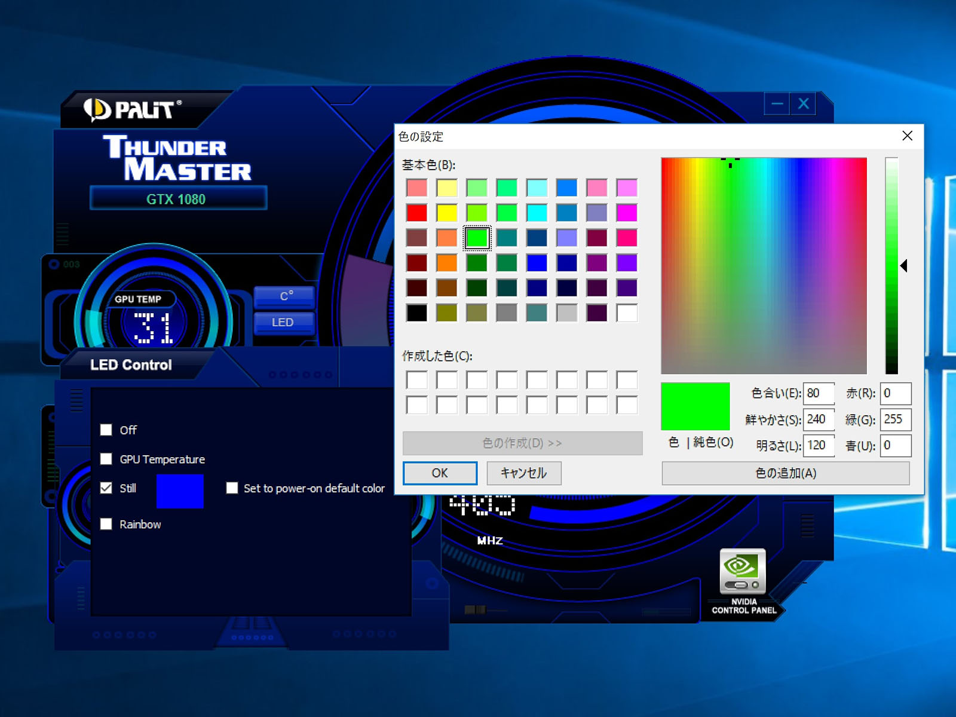Viewport: 956px width, 717px height.
Task: Switch temperature unit with C° button
Action: [284, 296]
